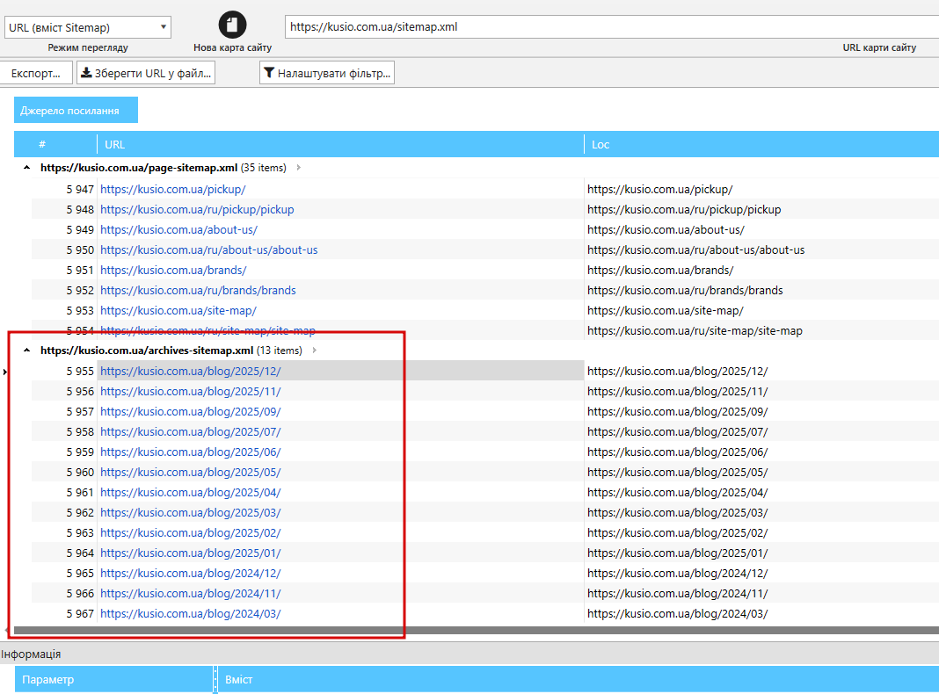The height and width of the screenshot is (694, 939).
Task: Open link https://kusio.com.ua/blog/2025/09/
Action: [191, 412]
